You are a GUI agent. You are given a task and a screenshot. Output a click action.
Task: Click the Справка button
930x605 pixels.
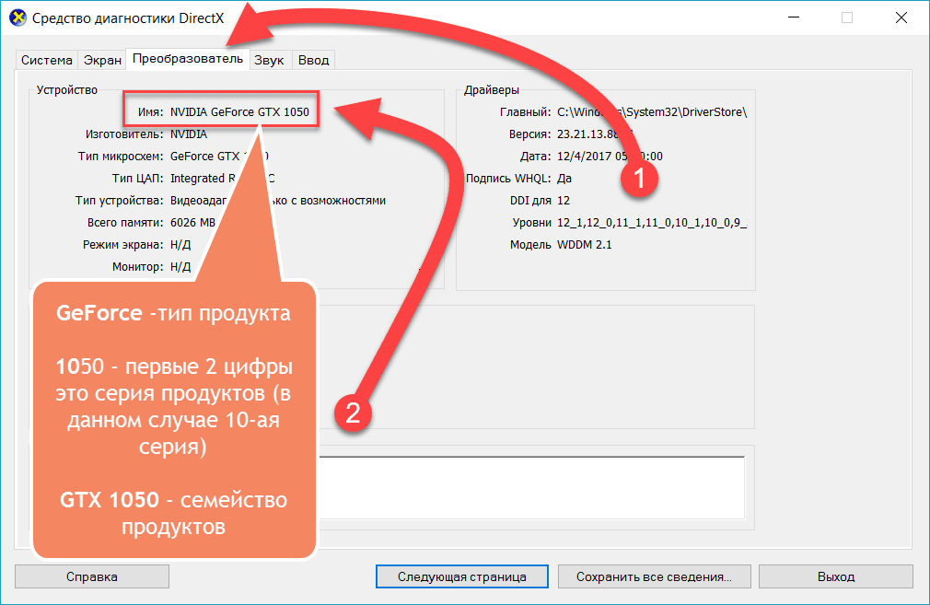(x=92, y=576)
